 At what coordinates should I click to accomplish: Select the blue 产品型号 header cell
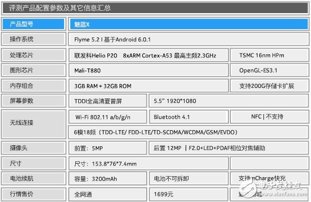pyautogui.click(x=34, y=24)
